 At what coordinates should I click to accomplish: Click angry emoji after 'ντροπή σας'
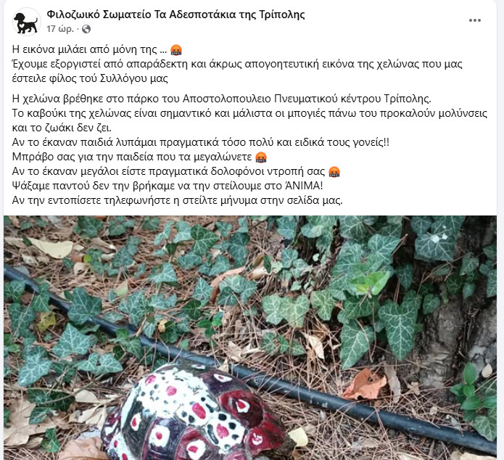pyautogui.click(x=334, y=171)
